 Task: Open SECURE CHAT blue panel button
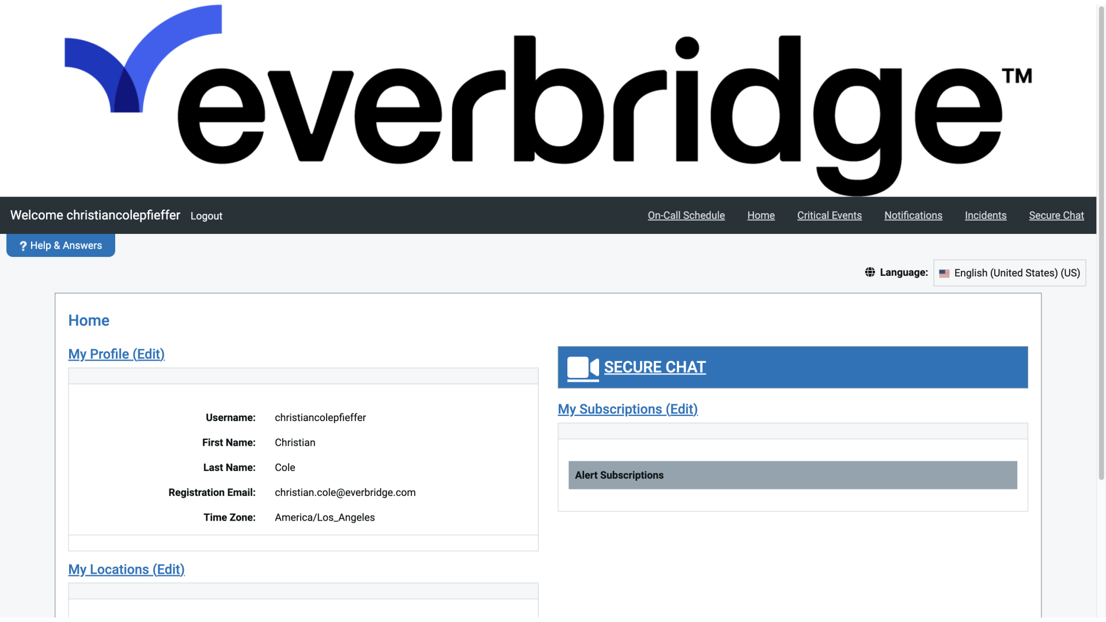tap(792, 367)
